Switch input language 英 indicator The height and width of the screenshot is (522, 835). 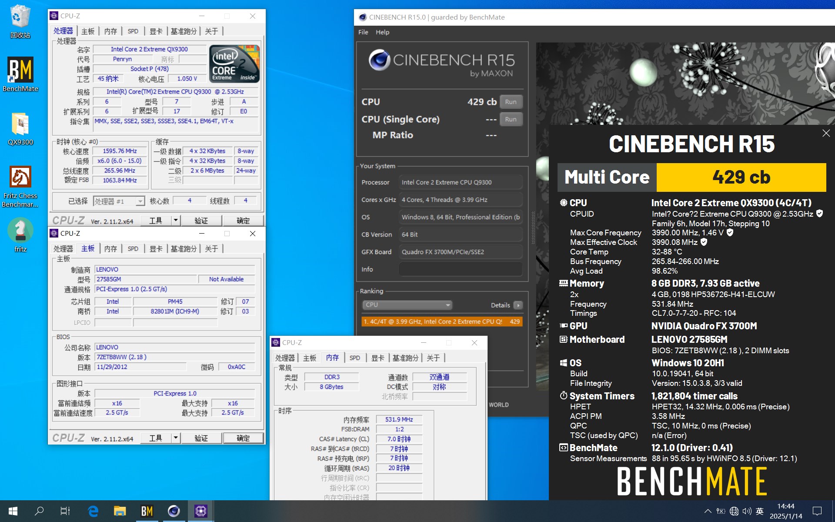click(760, 511)
